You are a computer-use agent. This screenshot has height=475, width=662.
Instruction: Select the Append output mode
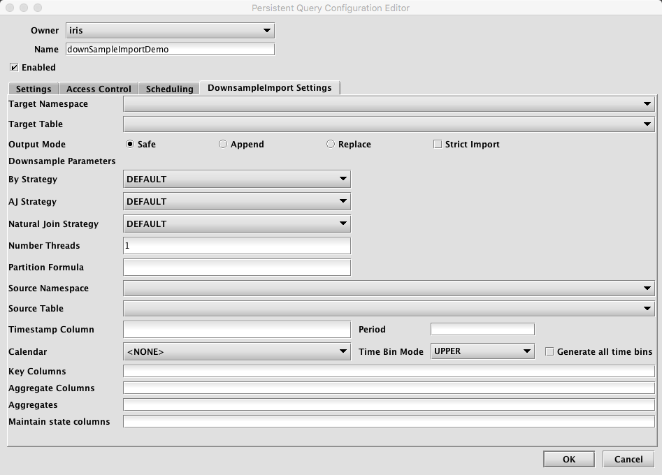pyautogui.click(x=223, y=145)
